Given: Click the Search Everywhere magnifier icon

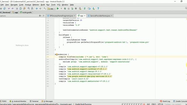Looking at the screenshot, I should 186,8.
